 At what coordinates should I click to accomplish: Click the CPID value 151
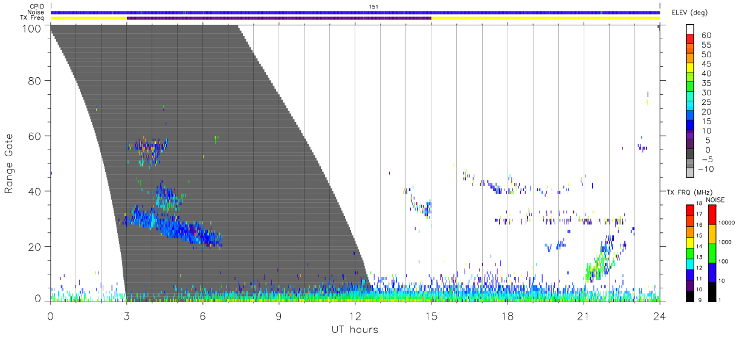(x=373, y=7)
